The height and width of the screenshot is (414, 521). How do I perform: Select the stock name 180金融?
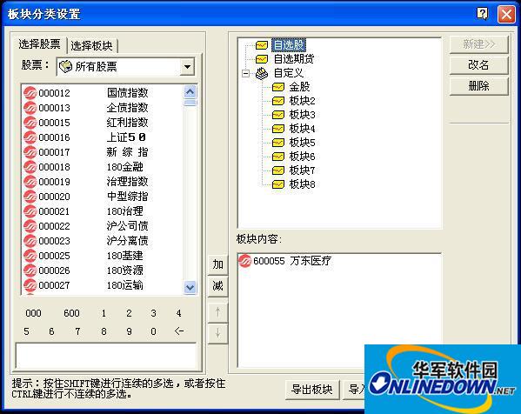[124, 167]
